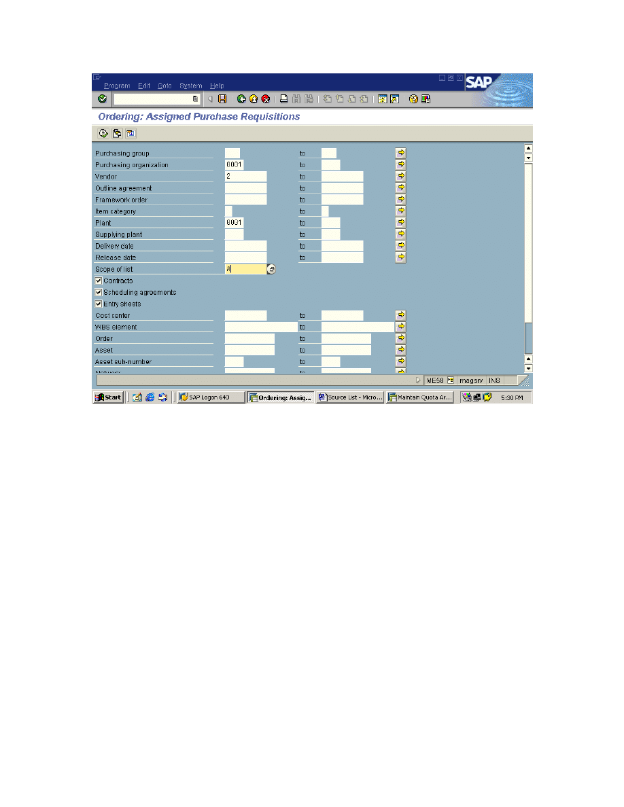Screen dimensions: 624x807
Task: Click the Save icon in toolbar
Action: coord(222,99)
